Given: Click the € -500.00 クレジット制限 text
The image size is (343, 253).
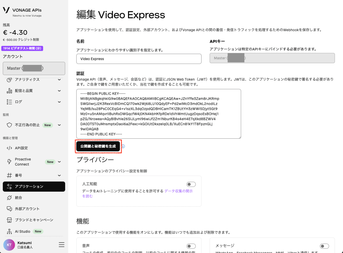Looking at the screenshot, I should tap(21, 40).
